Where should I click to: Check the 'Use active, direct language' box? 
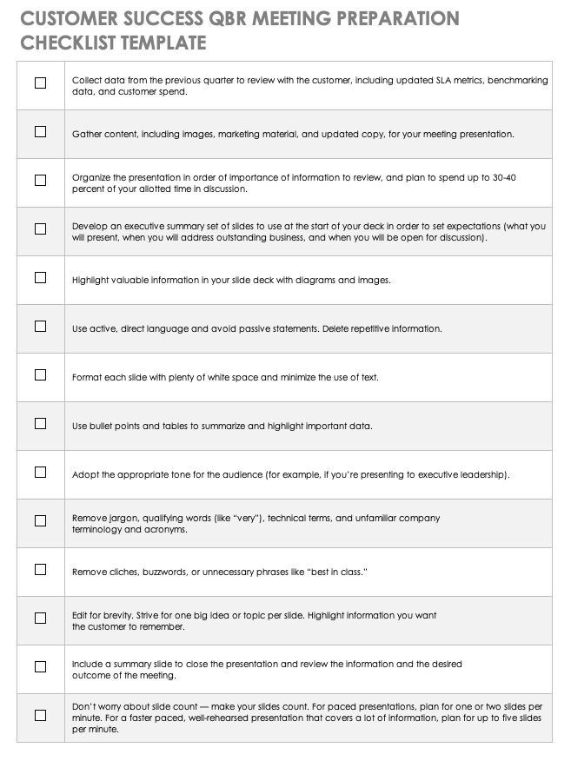[x=40, y=327]
